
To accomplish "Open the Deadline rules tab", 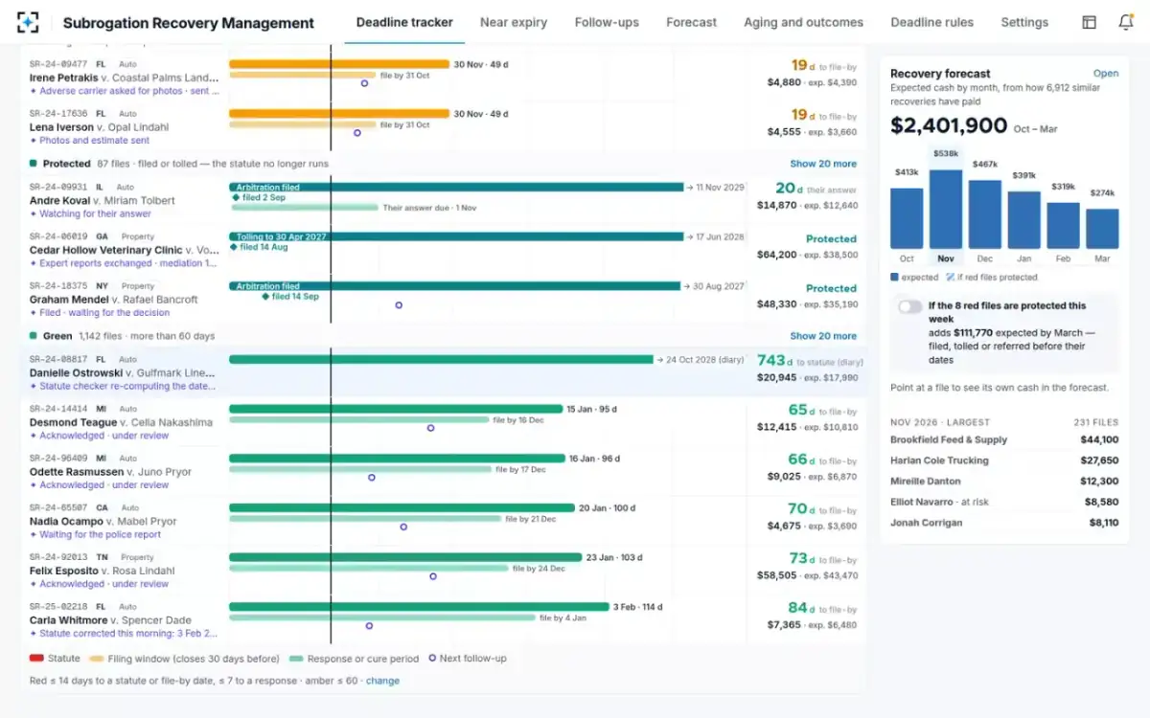I will [x=931, y=22].
